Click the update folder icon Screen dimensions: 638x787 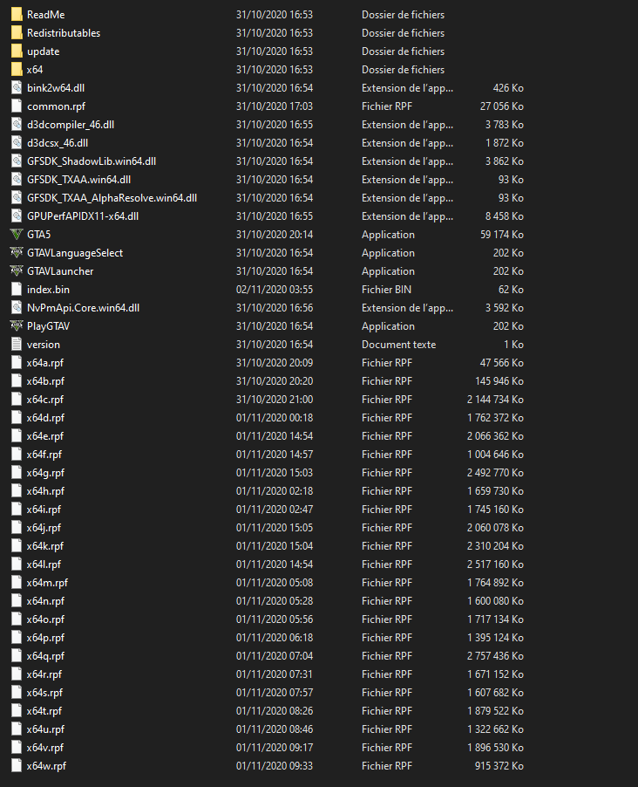click(x=17, y=51)
